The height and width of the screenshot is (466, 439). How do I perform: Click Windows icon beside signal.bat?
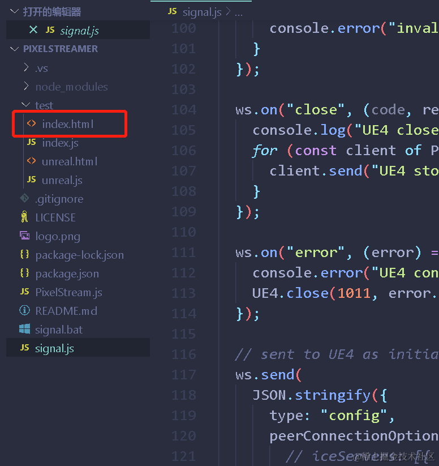click(x=24, y=329)
